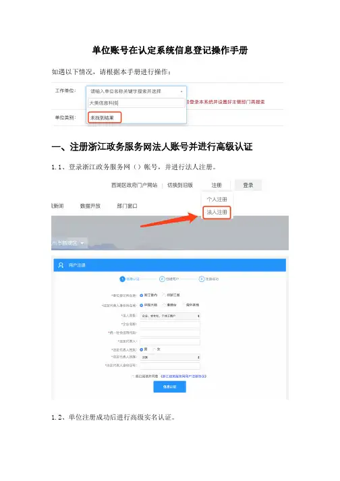Click the 未找到结果 result entry
The width and height of the screenshot is (340, 481).
[x=105, y=117]
